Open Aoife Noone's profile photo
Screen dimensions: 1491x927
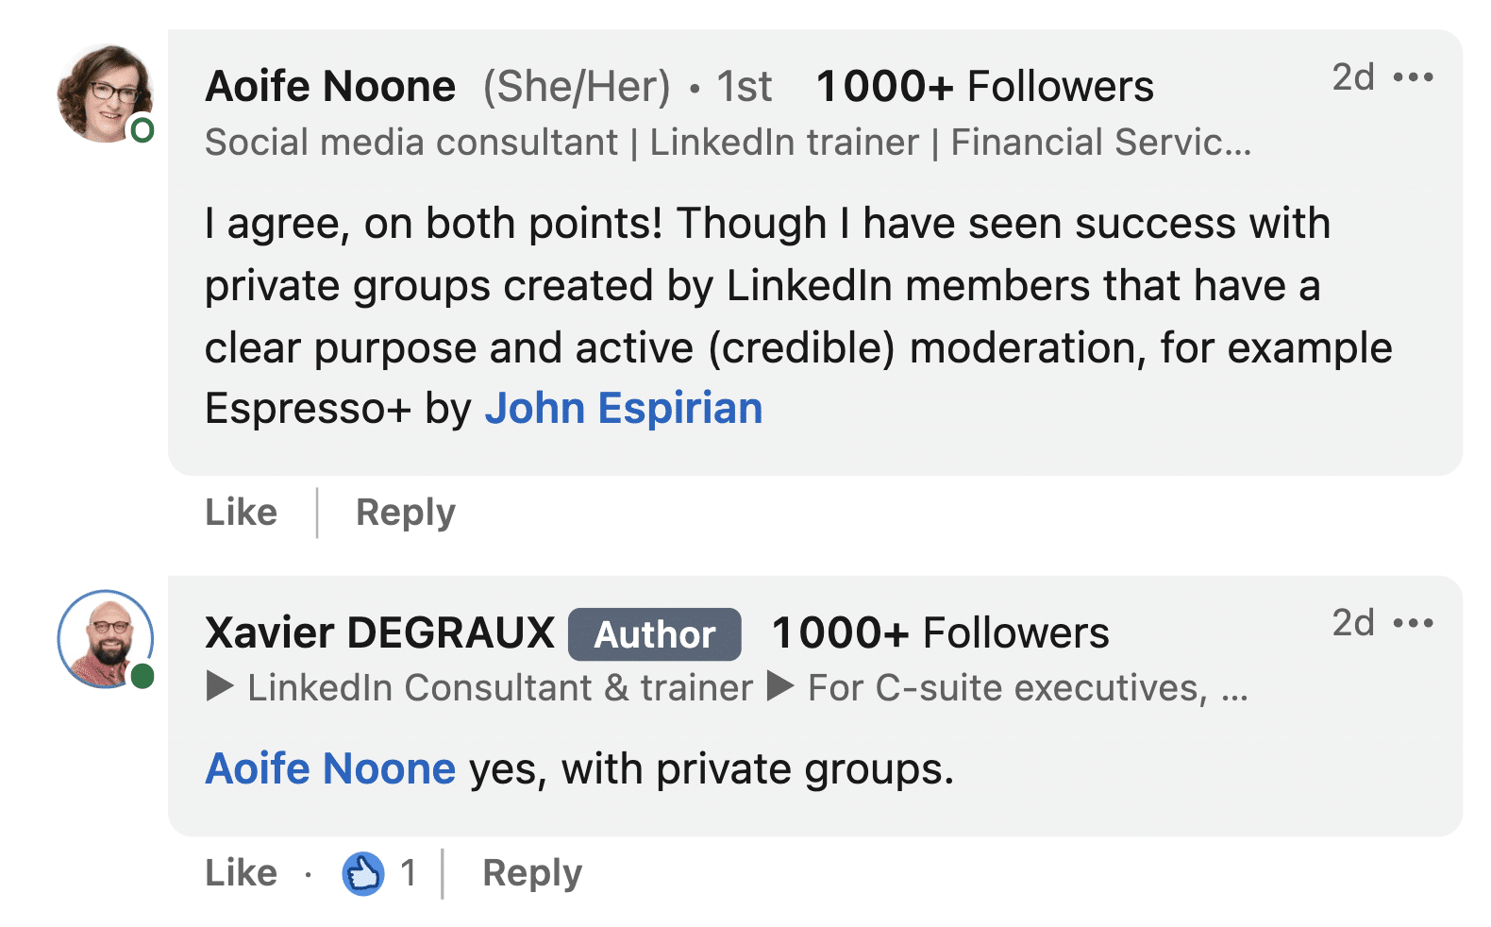click(x=105, y=93)
